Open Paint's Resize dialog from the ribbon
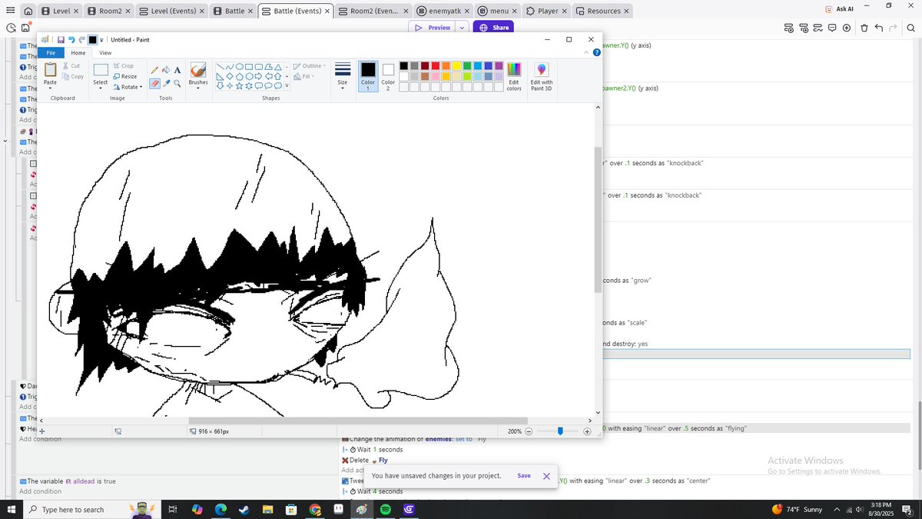The height and width of the screenshot is (519, 922). coord(124,76)
